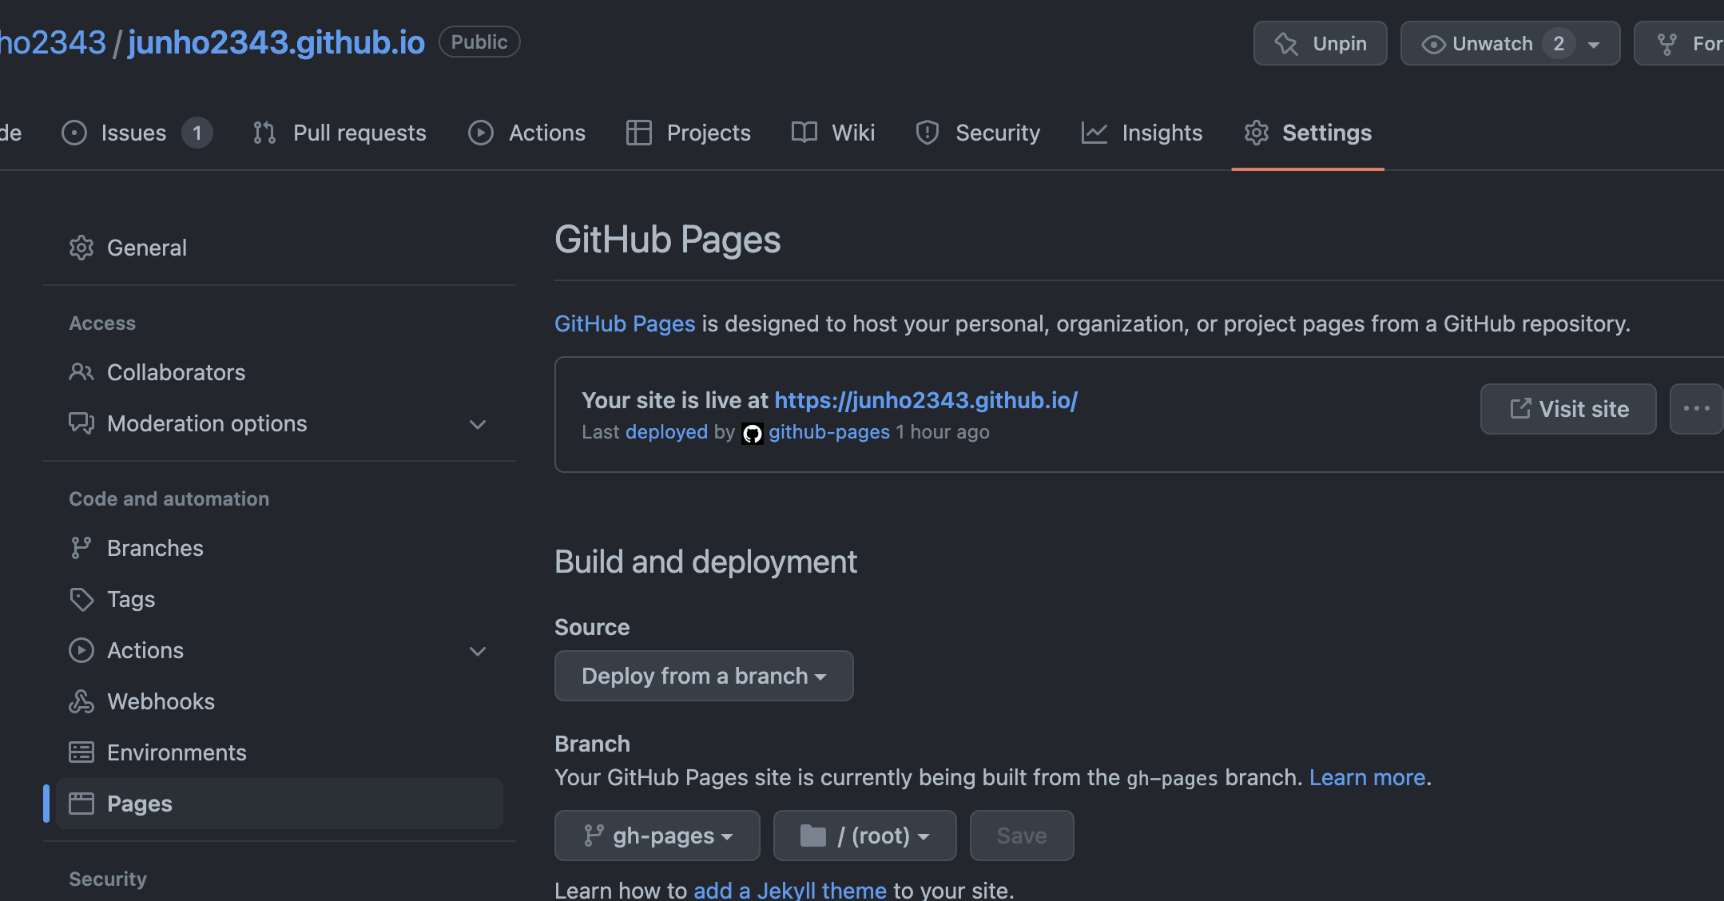Viewport: 1724px width, 901px height.
Task: Click the Wiki book icon
Action: (x=804, y=133)
